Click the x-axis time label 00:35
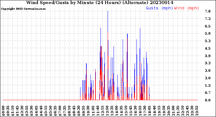Viewport: 216px width, 117px height. tap(8, 111)
